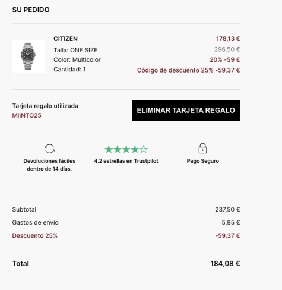The height and width of the screenshot is (290, 282).
Task: Click the Subtotal amount 237,50 €
Action: coord(227,209)
